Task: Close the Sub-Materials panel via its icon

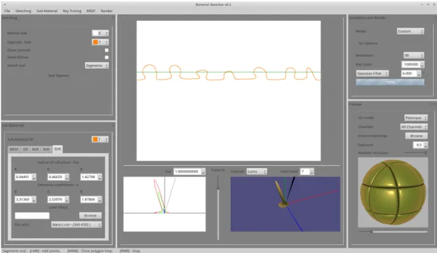Action: [113, 125]
